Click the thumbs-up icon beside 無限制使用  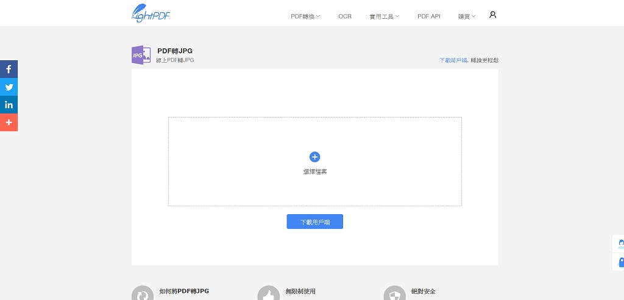tap(268, 295)
